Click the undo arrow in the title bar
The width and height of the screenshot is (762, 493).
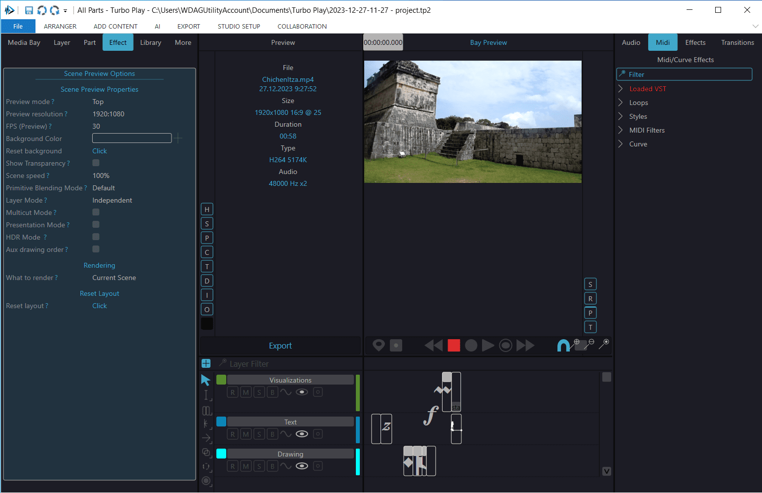pyautogui.click(x=42, y=10)
